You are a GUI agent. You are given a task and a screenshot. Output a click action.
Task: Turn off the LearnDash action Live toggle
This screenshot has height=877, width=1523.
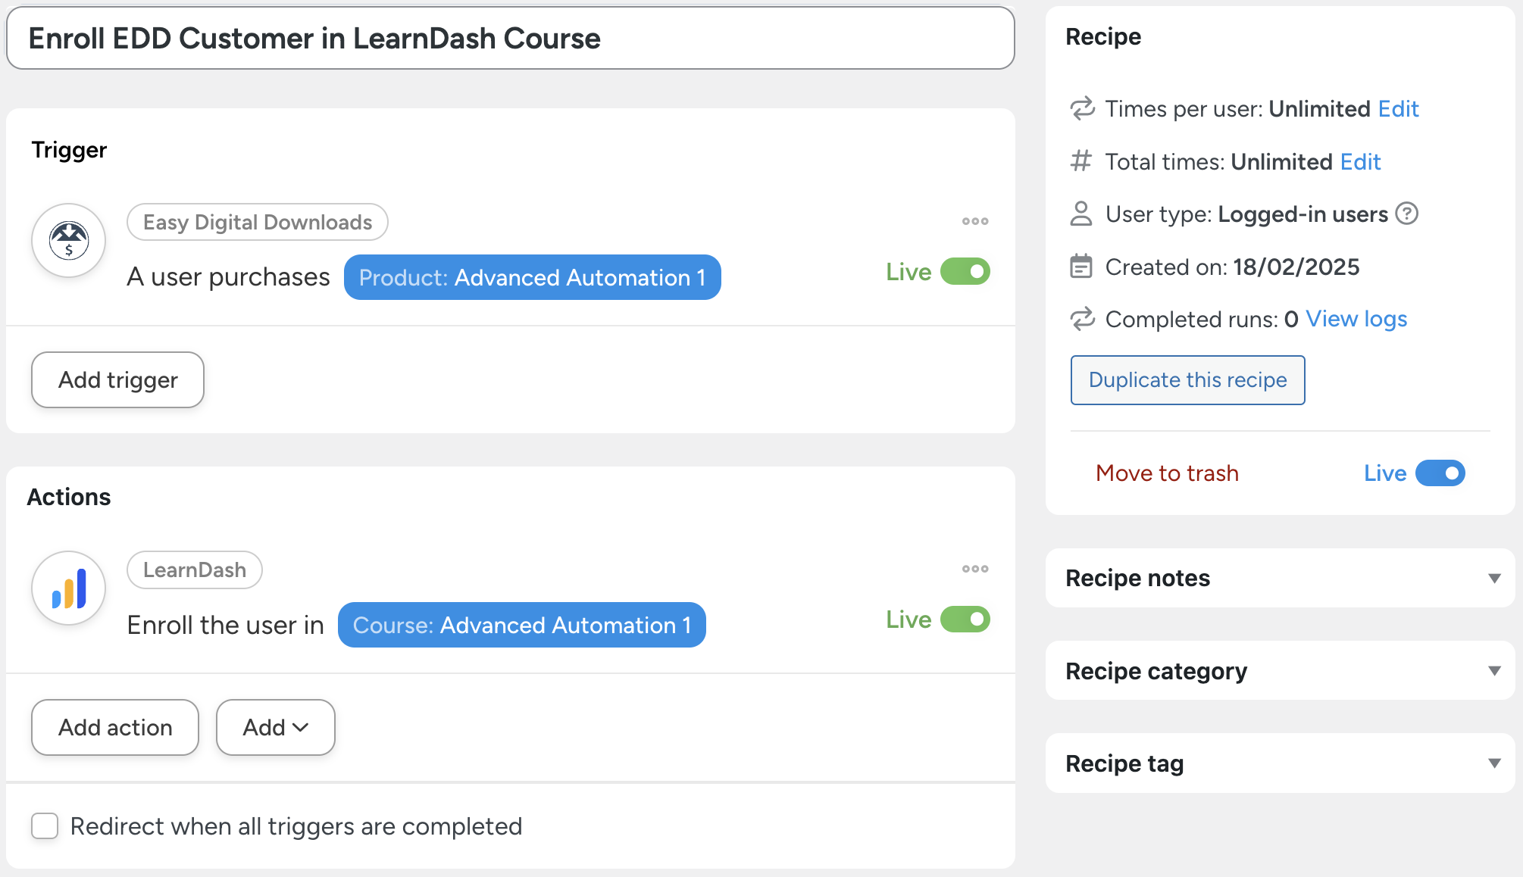[965, 620]
